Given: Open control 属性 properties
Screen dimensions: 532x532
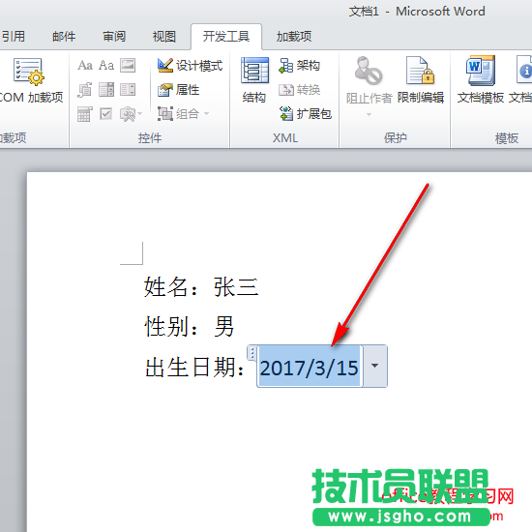Looking at the screenshot, I should 179,90.
